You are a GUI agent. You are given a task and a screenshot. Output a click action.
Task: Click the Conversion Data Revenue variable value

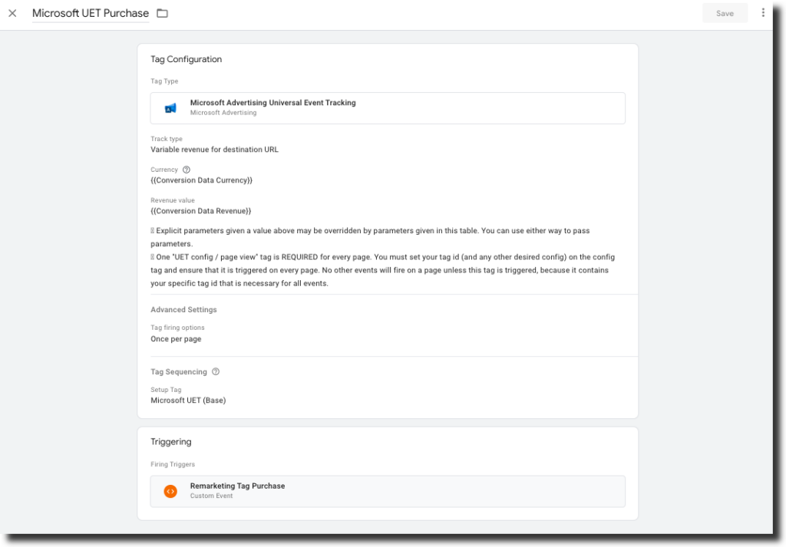200,211
